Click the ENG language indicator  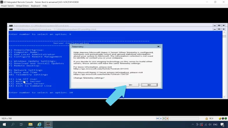[215, 124]
